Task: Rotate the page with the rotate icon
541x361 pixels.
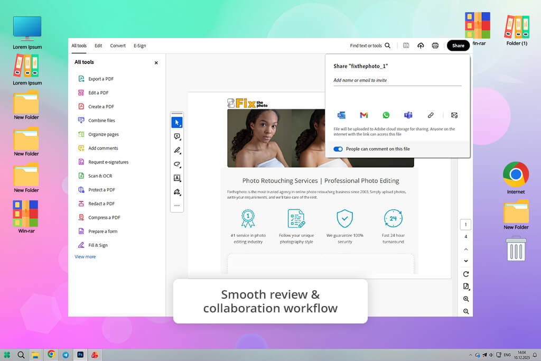Action: tap(466, 274)
